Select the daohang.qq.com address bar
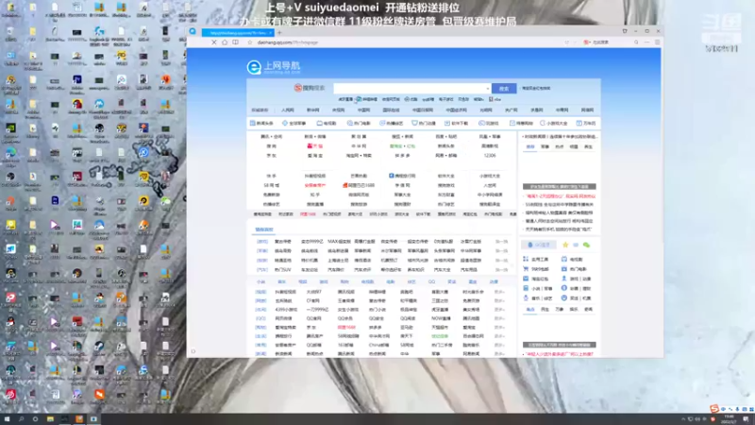The width and height of the screenshot is (755, 425). point(288,42)
